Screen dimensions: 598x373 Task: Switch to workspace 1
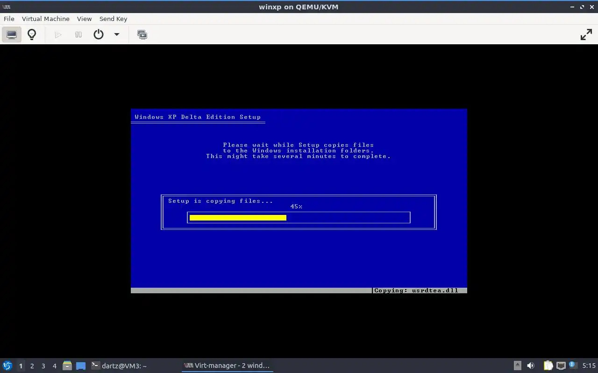[21, 366]
